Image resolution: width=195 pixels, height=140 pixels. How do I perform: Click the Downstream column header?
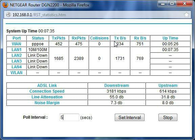[x=116, y=86]
